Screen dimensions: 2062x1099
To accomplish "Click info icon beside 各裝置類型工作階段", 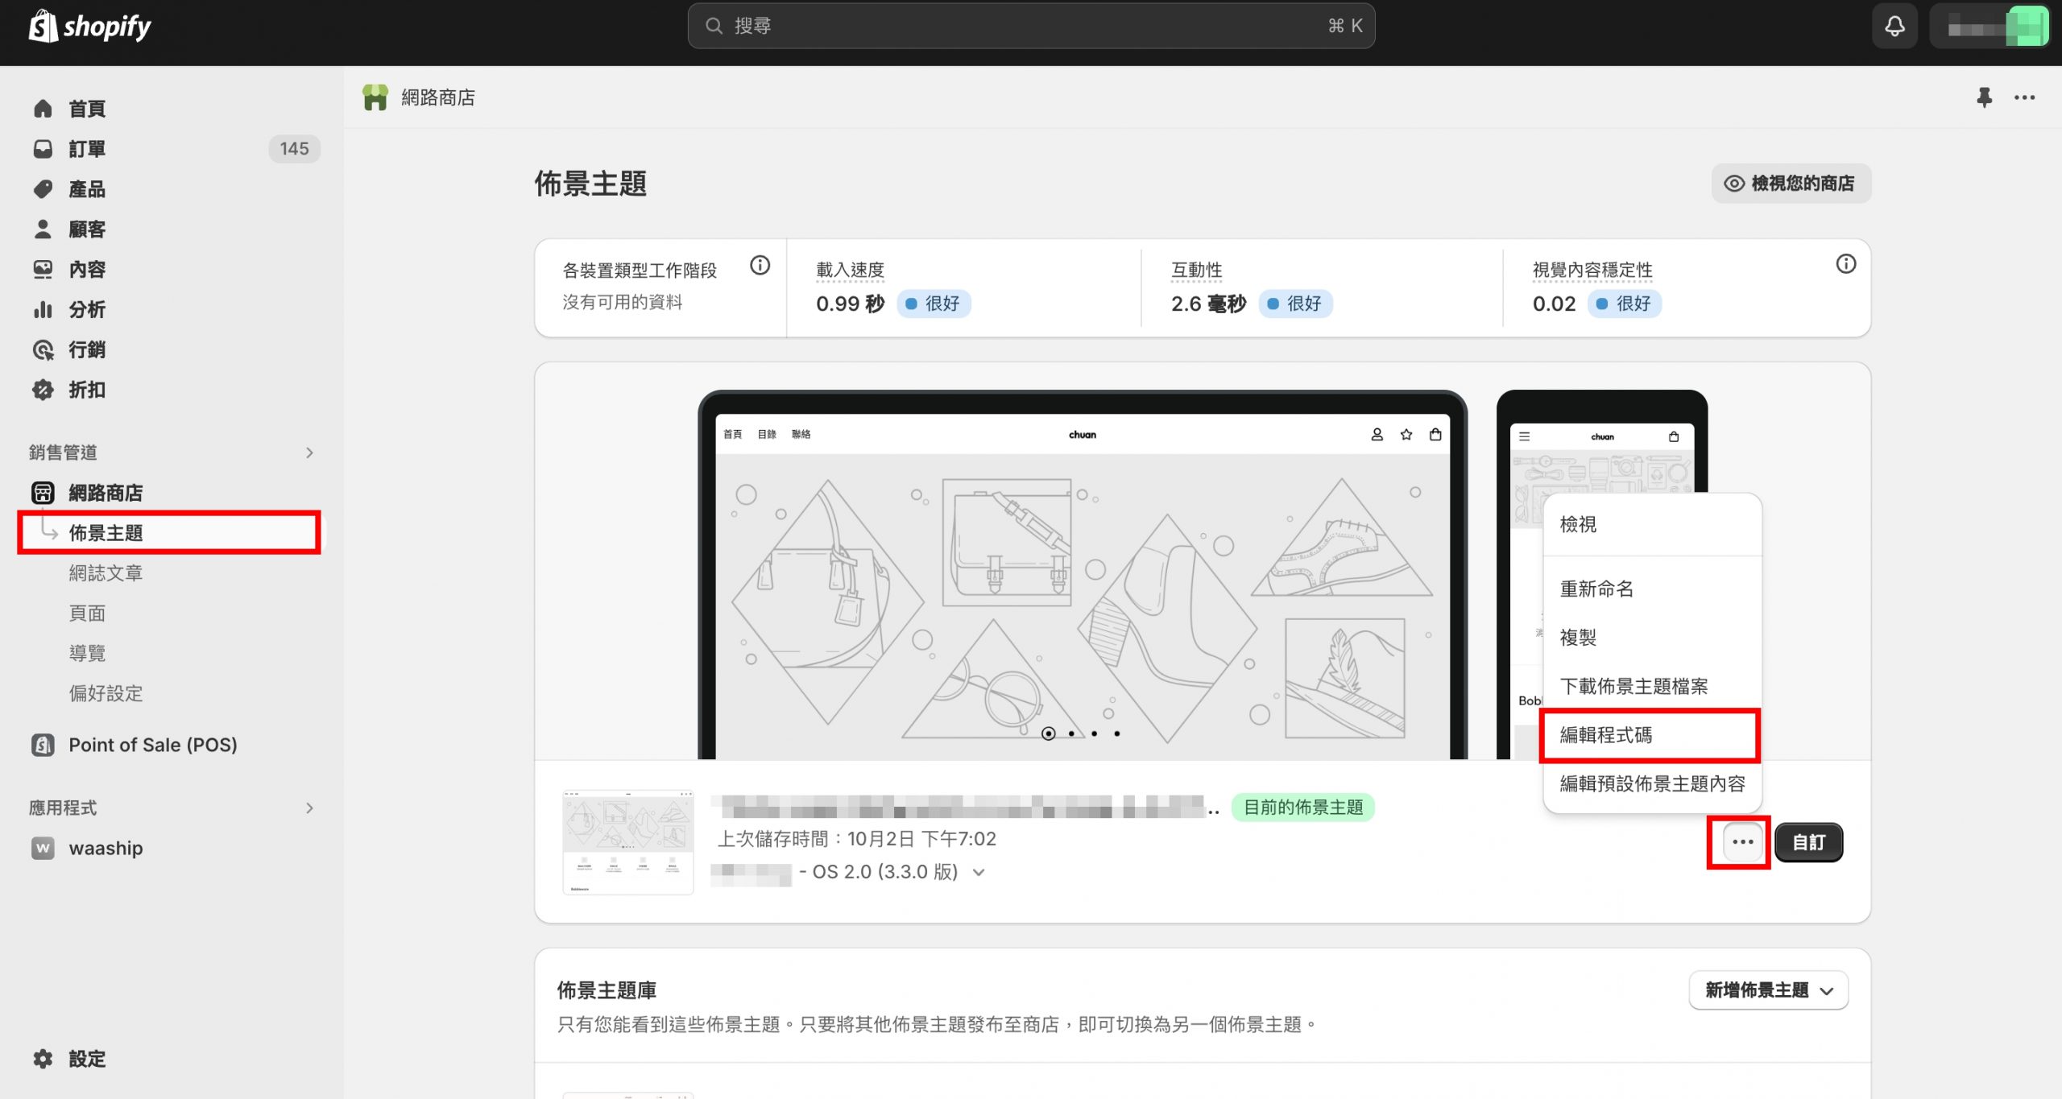I will [760, 265].
